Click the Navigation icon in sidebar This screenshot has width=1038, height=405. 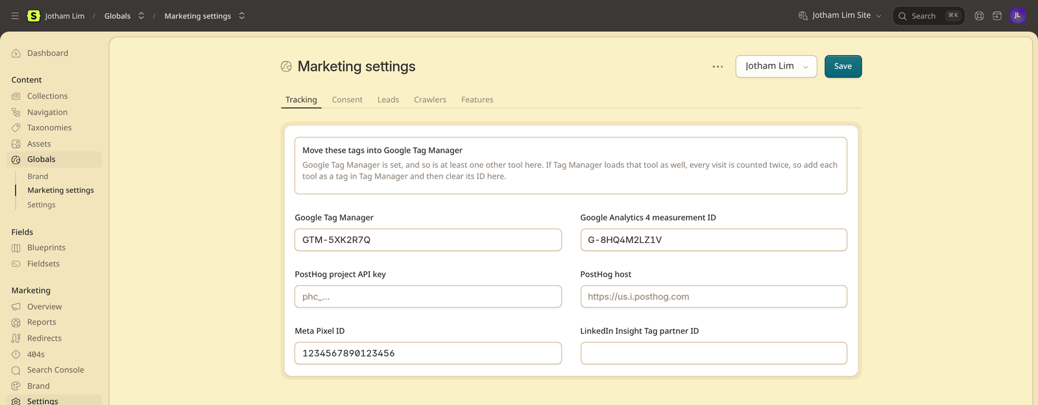click(x=16, y=112)
